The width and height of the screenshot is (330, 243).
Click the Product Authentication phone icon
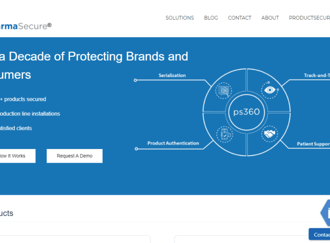point(224,134)
